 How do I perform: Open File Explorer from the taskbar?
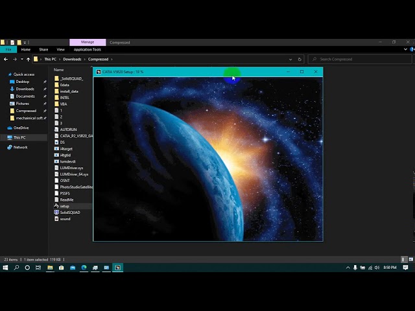click(50, 268)
